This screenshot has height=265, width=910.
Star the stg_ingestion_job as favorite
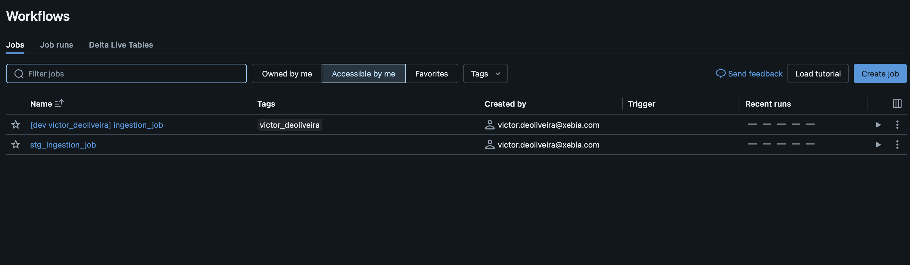click(16, 144)
